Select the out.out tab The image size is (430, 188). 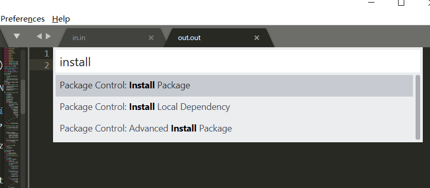pos(189,38)
